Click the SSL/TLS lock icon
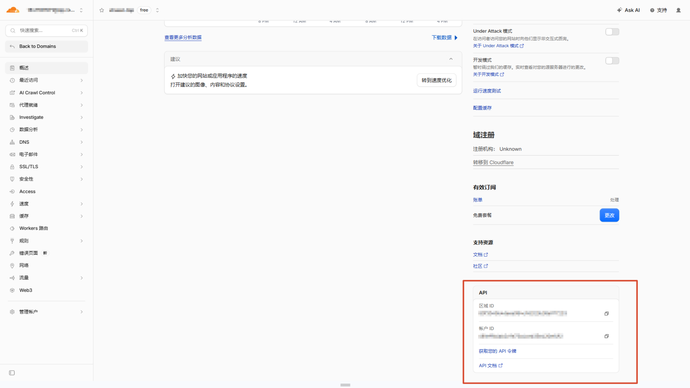Image resolution: width=690 pixels, height=388 pixels. (x=12, y=167)
